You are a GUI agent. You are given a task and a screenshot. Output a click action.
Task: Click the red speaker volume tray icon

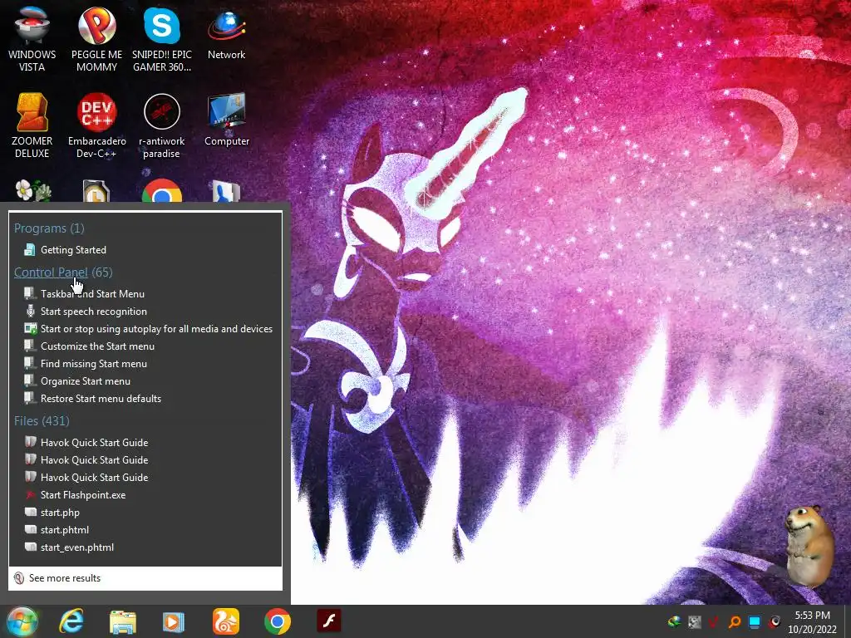pyautogui.click(x=775, y=621)
